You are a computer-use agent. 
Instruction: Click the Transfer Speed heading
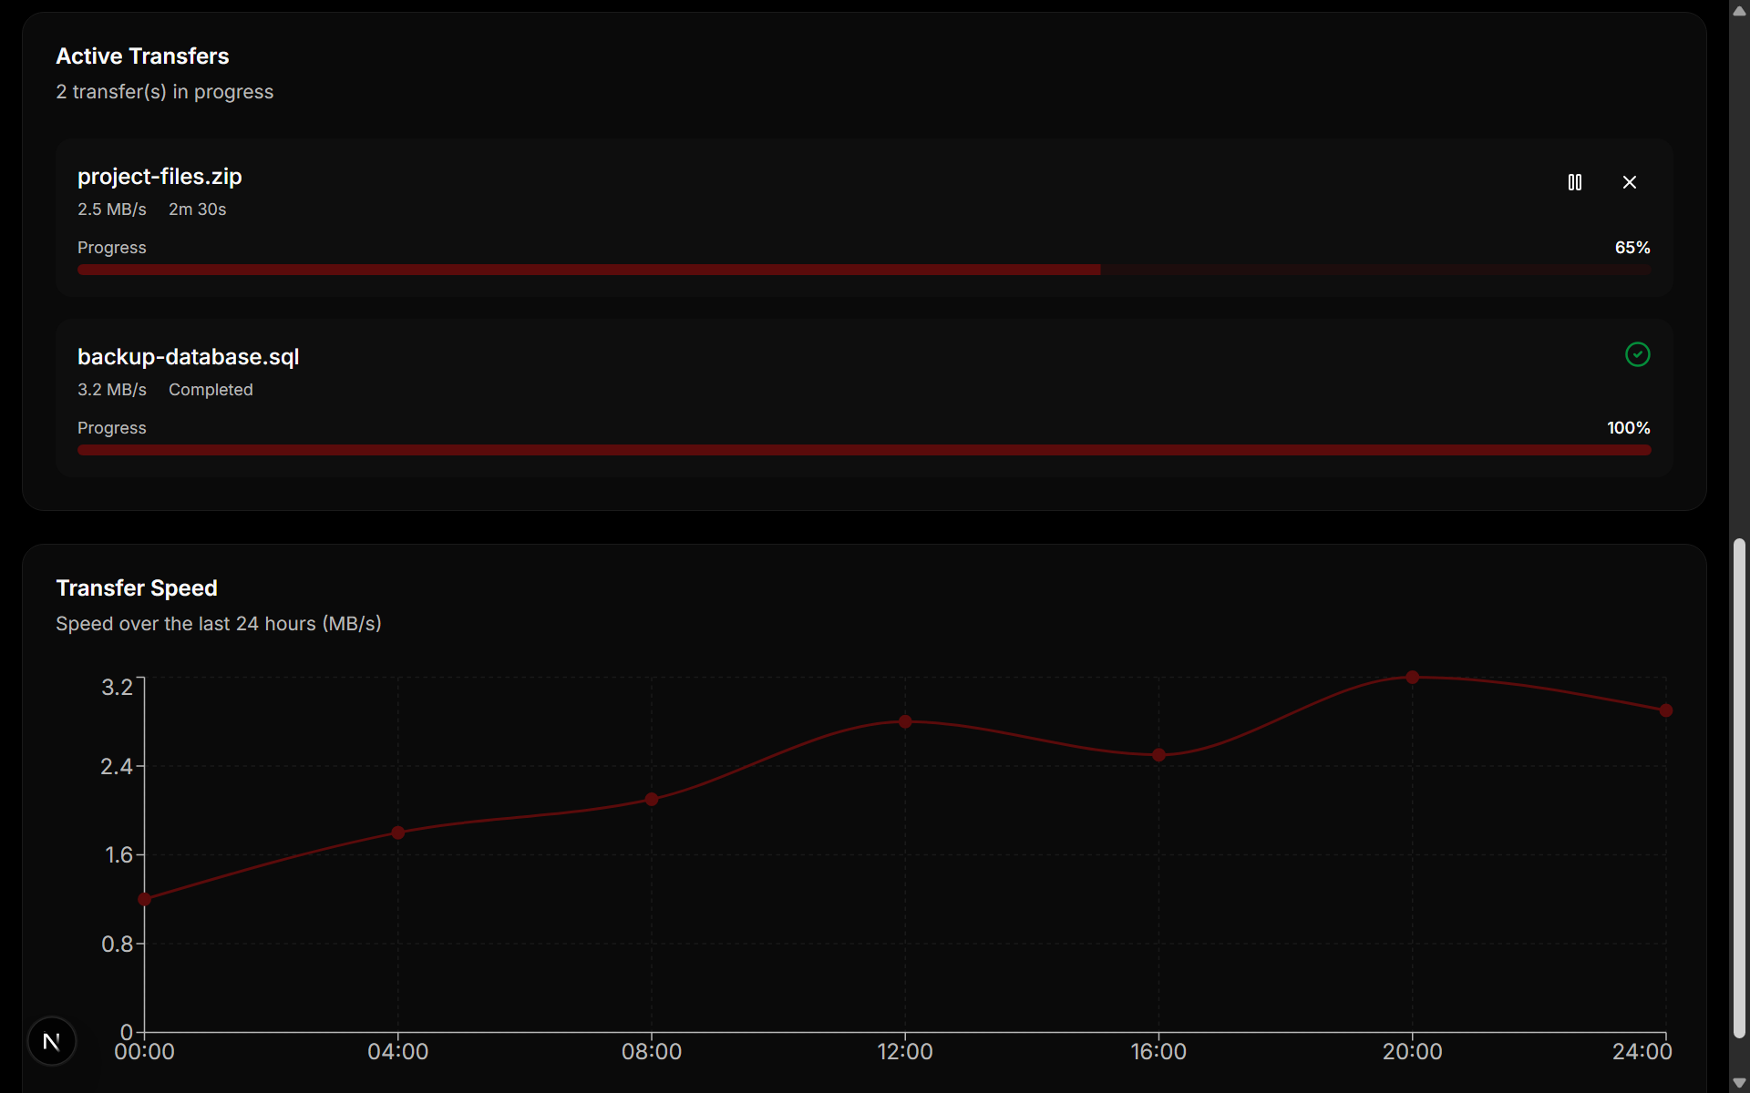pyautogui.click(x=137, y=588)
